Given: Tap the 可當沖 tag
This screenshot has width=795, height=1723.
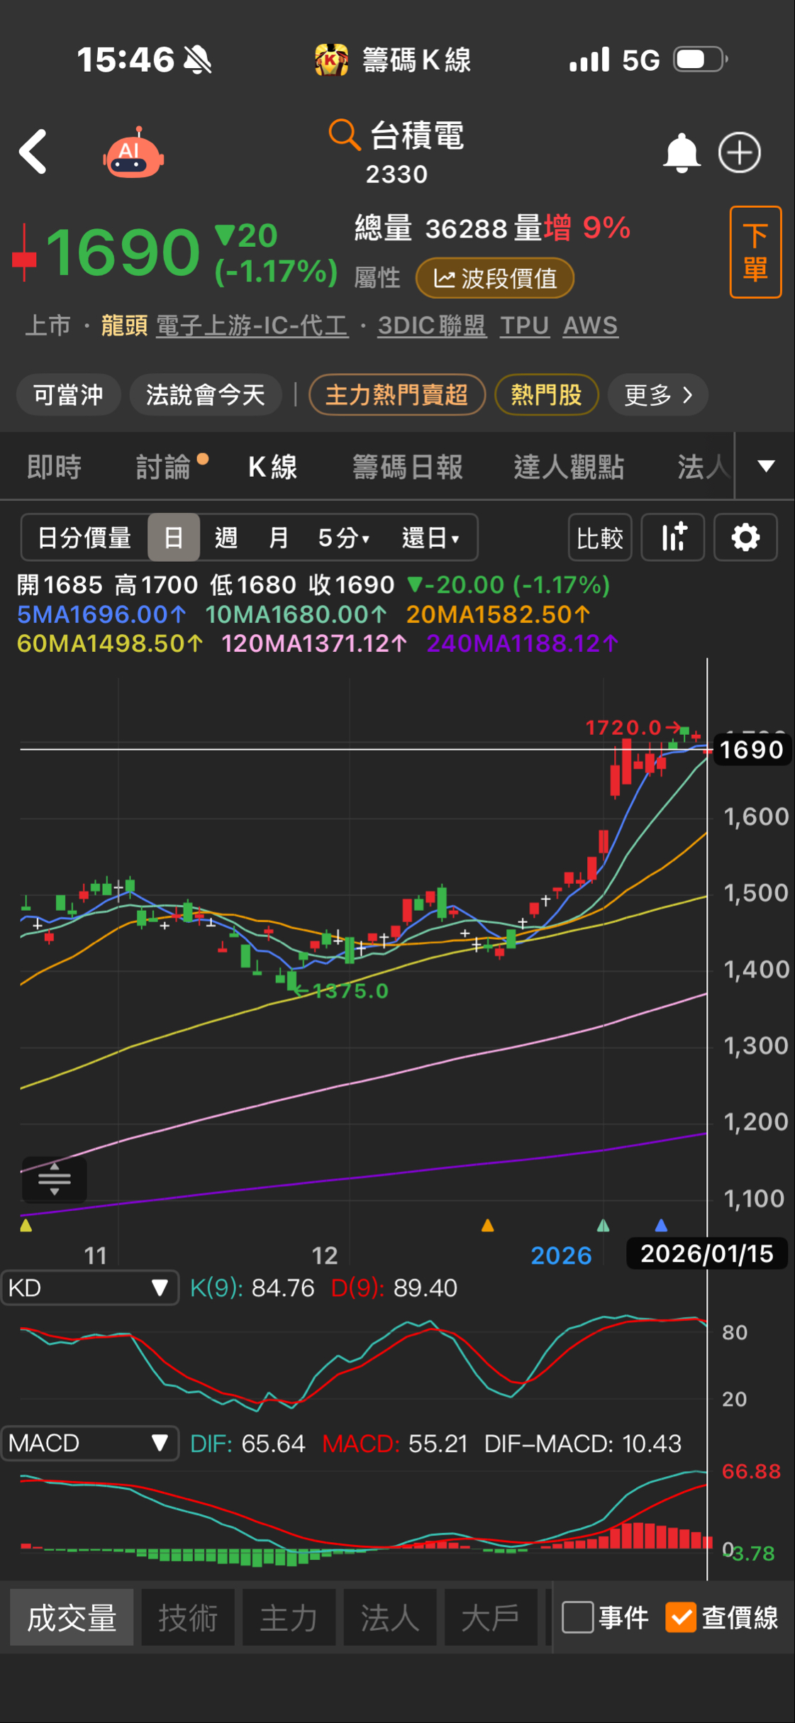Looking at the screenshot, I should tap(69, 394).
